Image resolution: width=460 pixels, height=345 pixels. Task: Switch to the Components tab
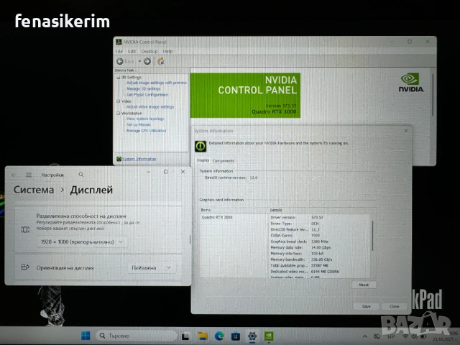click(x=224, y=161)
